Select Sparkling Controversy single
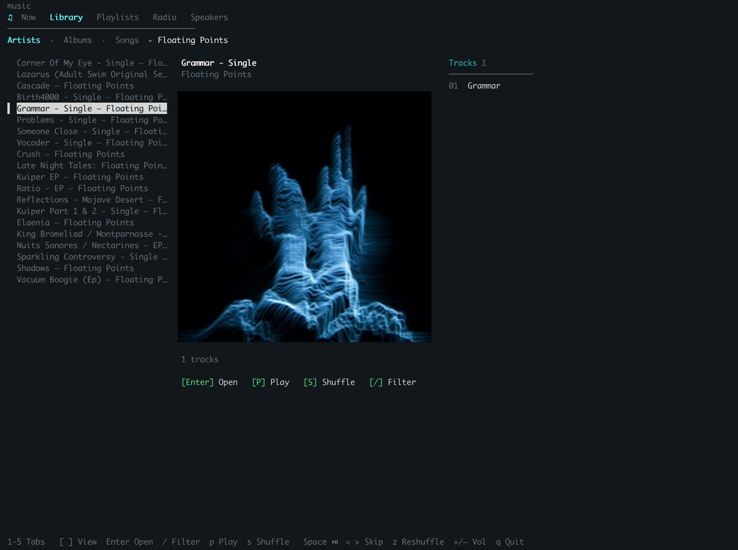Image resolution: width=738 pixels, height=550 pixels. 92,257
